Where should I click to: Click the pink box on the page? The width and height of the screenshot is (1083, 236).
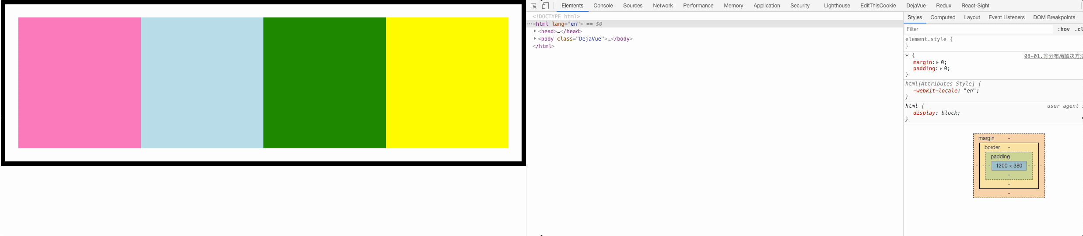pos(80,83)
